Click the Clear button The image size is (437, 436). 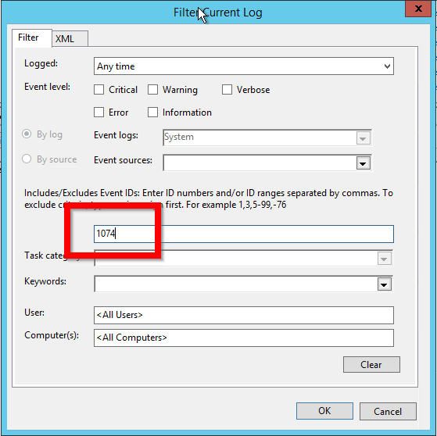point(371,364)
